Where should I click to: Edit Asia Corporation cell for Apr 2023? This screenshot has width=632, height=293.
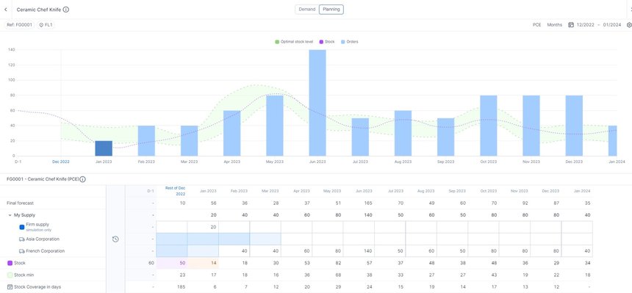(x=296, y=239)
